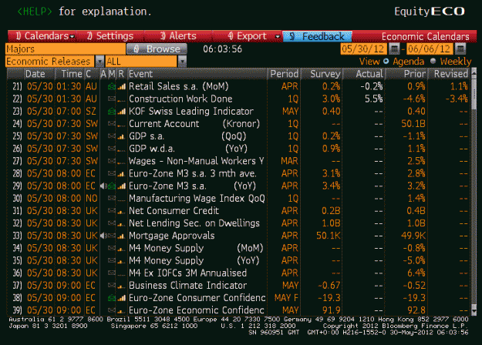This screenshot has width=482, height=345.
Task: Click the Revised column header
Action: (449, 74)
